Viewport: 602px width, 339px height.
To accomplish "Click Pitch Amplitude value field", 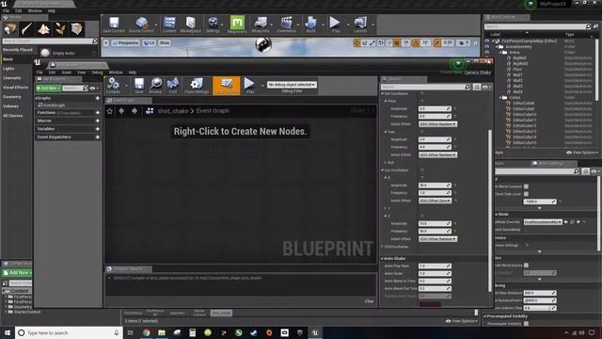I will click(x=435, y=109).
